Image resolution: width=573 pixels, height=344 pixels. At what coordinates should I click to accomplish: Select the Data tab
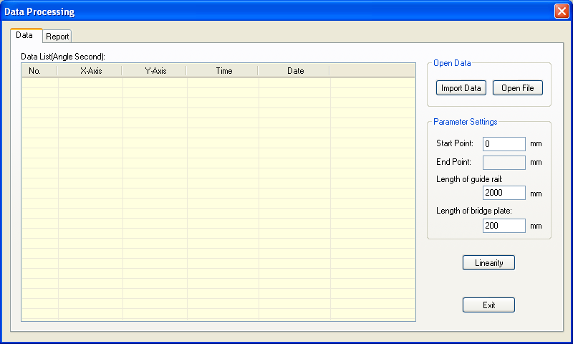24,35
